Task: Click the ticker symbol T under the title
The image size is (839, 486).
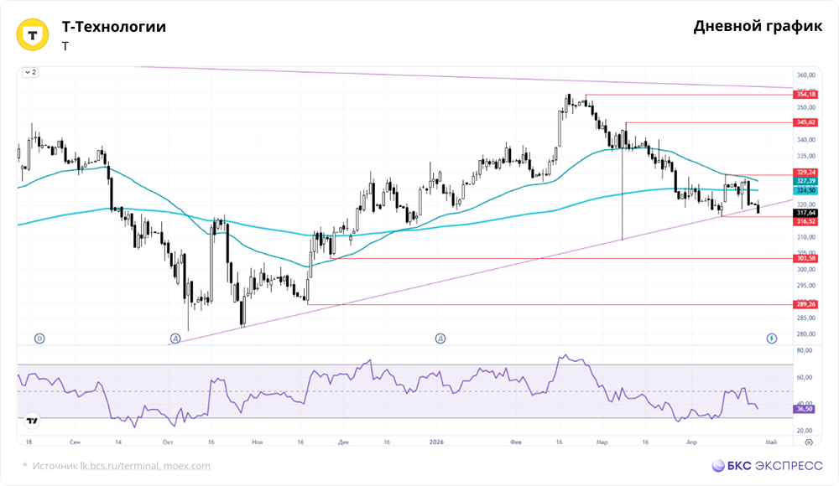Action: [x=65, y=47]
